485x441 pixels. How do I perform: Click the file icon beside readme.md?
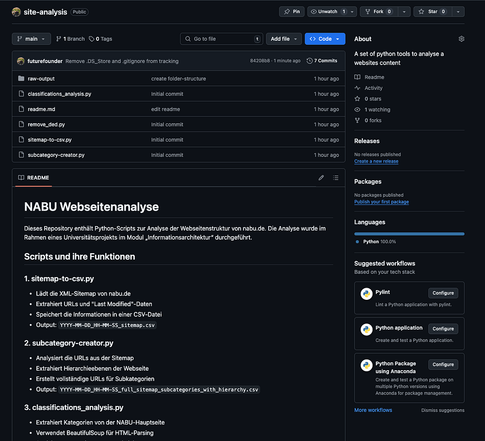[x=21, y=109]
